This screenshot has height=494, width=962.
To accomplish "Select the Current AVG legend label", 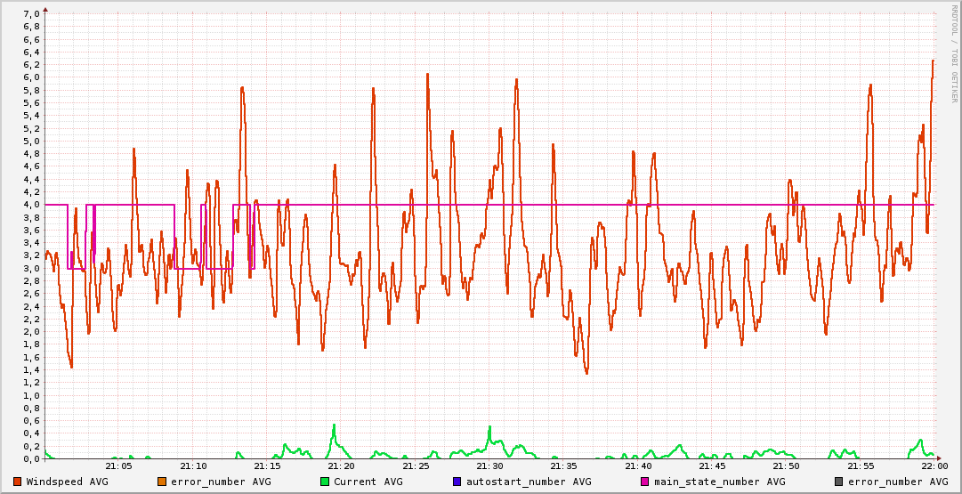I will 368,482.
